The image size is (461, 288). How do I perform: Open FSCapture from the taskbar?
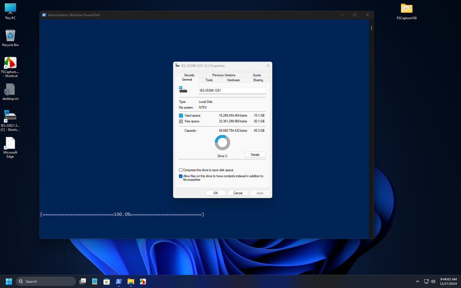pos(143,281)
